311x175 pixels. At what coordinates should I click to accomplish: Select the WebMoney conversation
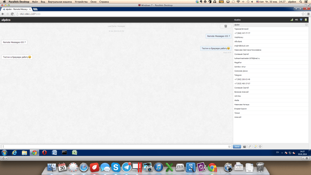pyautogui.click(x=239, y=37)
